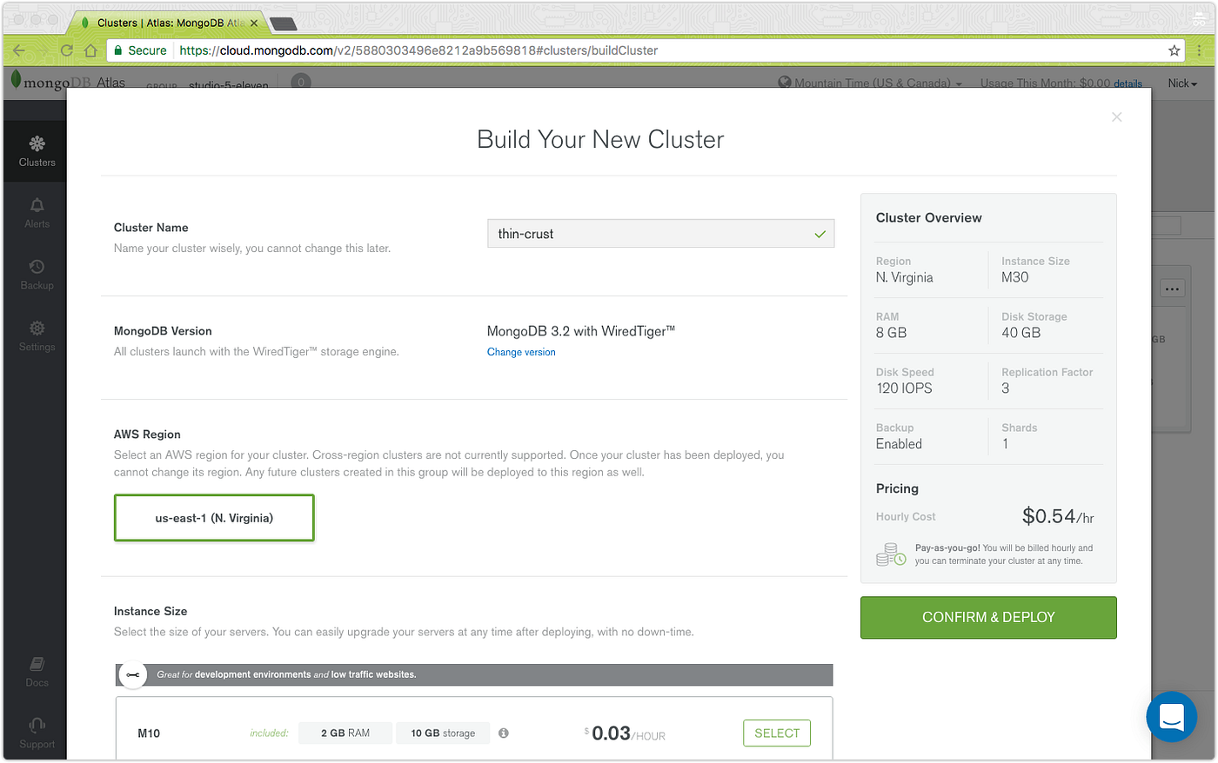
Task: Reload the page
Action: point(66,50)
